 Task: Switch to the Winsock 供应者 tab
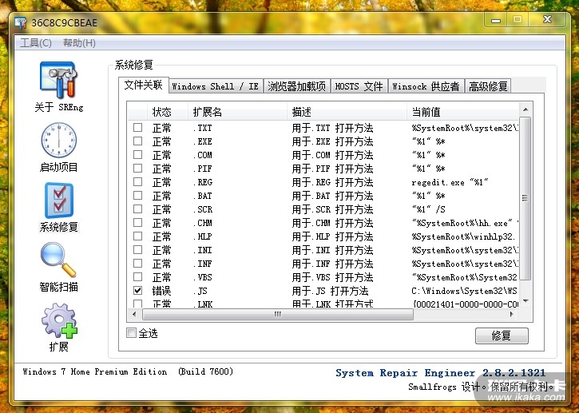point(426,86)
